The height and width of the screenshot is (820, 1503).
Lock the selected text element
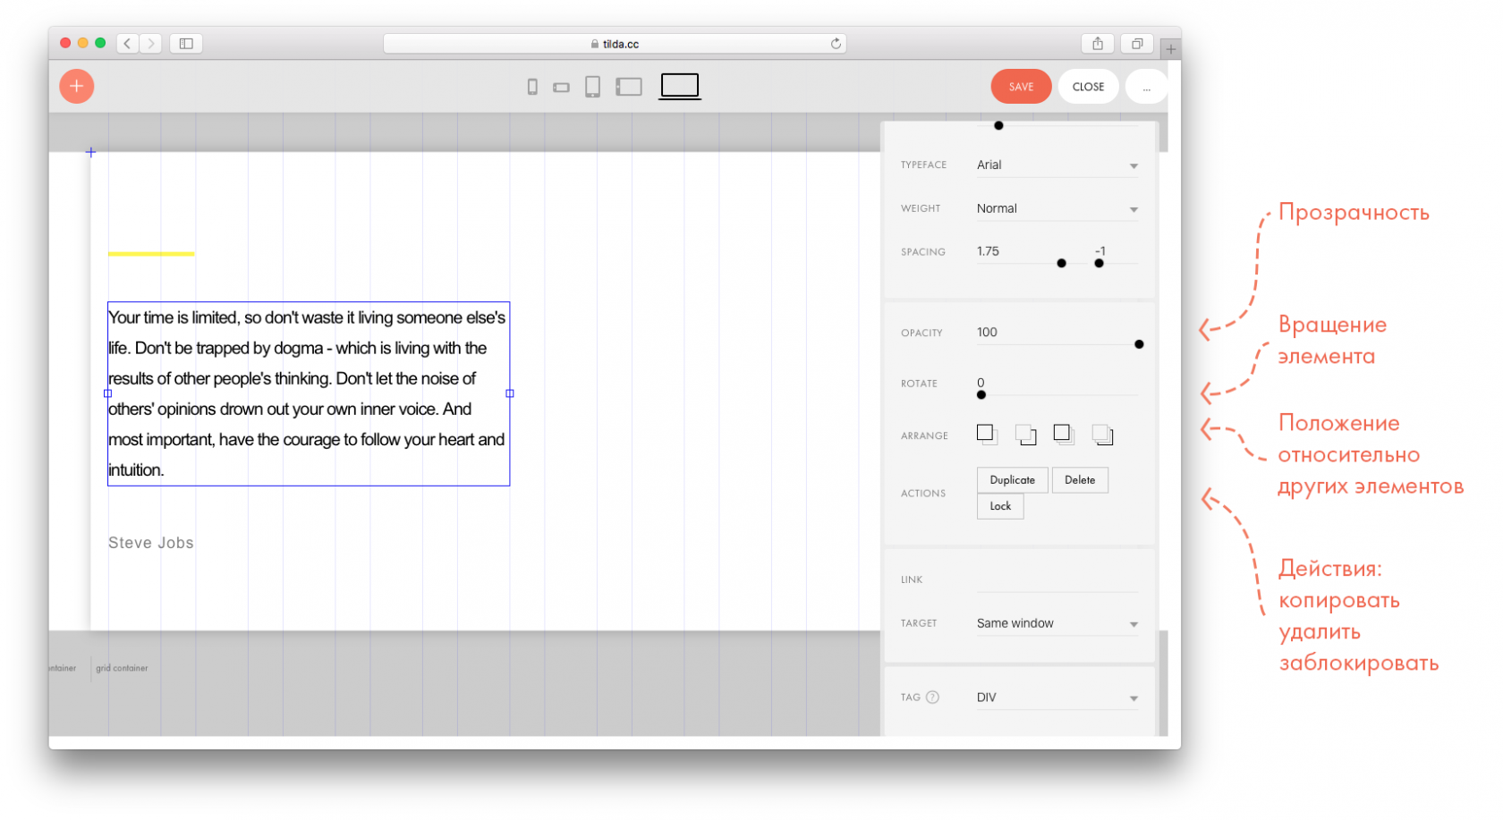click(x=1000, y=506)
